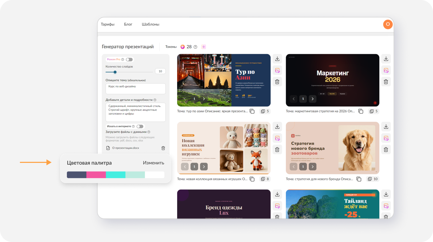
Task: Toggle the Режим Pro switch
Action: point(129,59)
